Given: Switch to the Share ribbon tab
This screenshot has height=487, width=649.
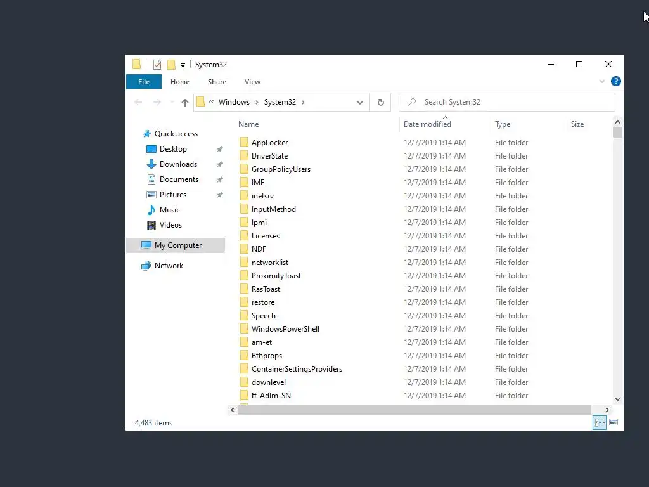Looking at the screenshot, I should (217, 82).
